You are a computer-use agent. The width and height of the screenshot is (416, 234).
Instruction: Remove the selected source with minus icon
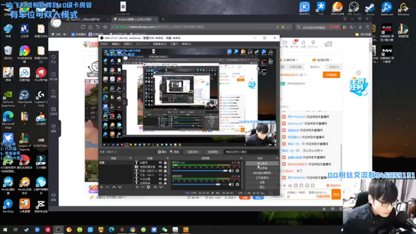[142, 187]
